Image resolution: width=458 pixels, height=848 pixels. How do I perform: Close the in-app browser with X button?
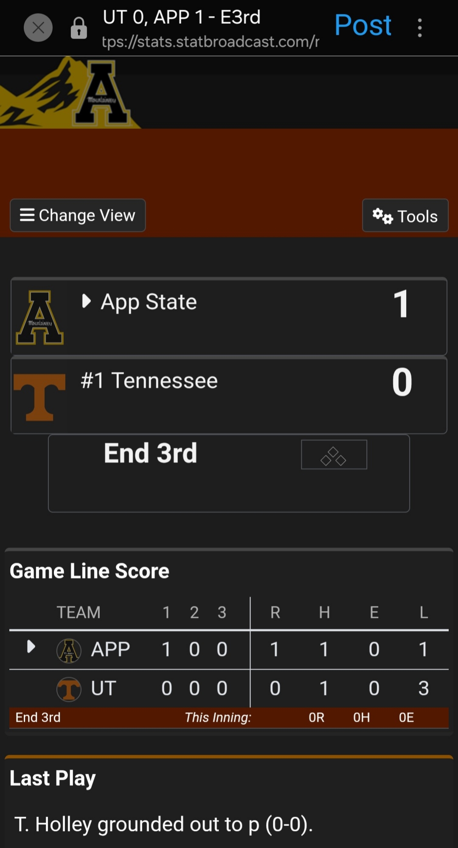point(38,28)
